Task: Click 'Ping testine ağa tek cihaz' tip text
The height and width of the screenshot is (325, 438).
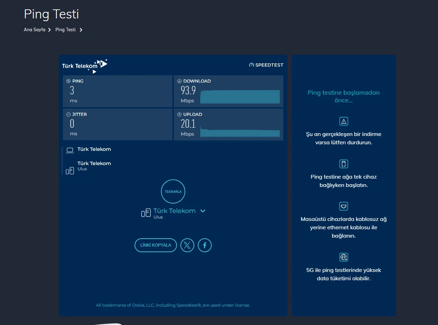Action: pyautogui.click(x=343, y=181)
